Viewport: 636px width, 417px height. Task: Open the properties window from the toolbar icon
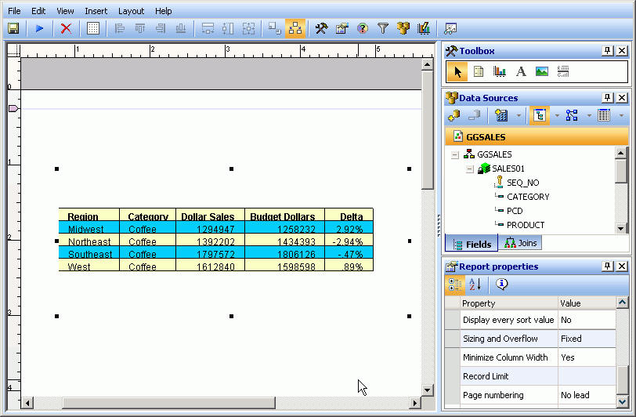coord(342,28)
